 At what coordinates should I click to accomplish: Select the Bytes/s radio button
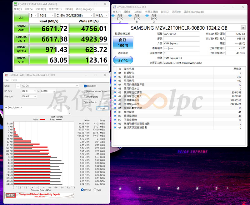coord(82,190)
